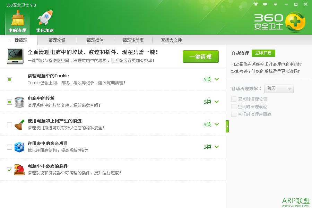Switch to the 查找大文件 tab
Viewport: 312px width, 208px height.
tap(171, 40)
